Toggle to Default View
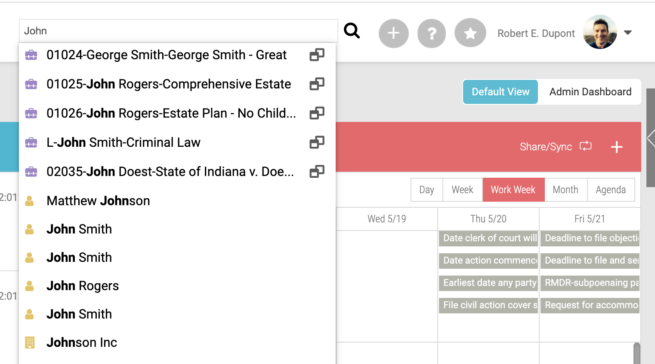 pos(501,92)
